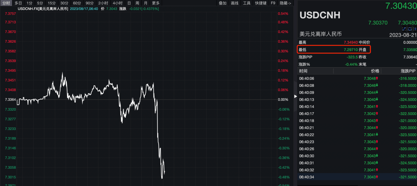Open the 画线 drawing tools
The image size is (417, 186).
click(234, 3)
